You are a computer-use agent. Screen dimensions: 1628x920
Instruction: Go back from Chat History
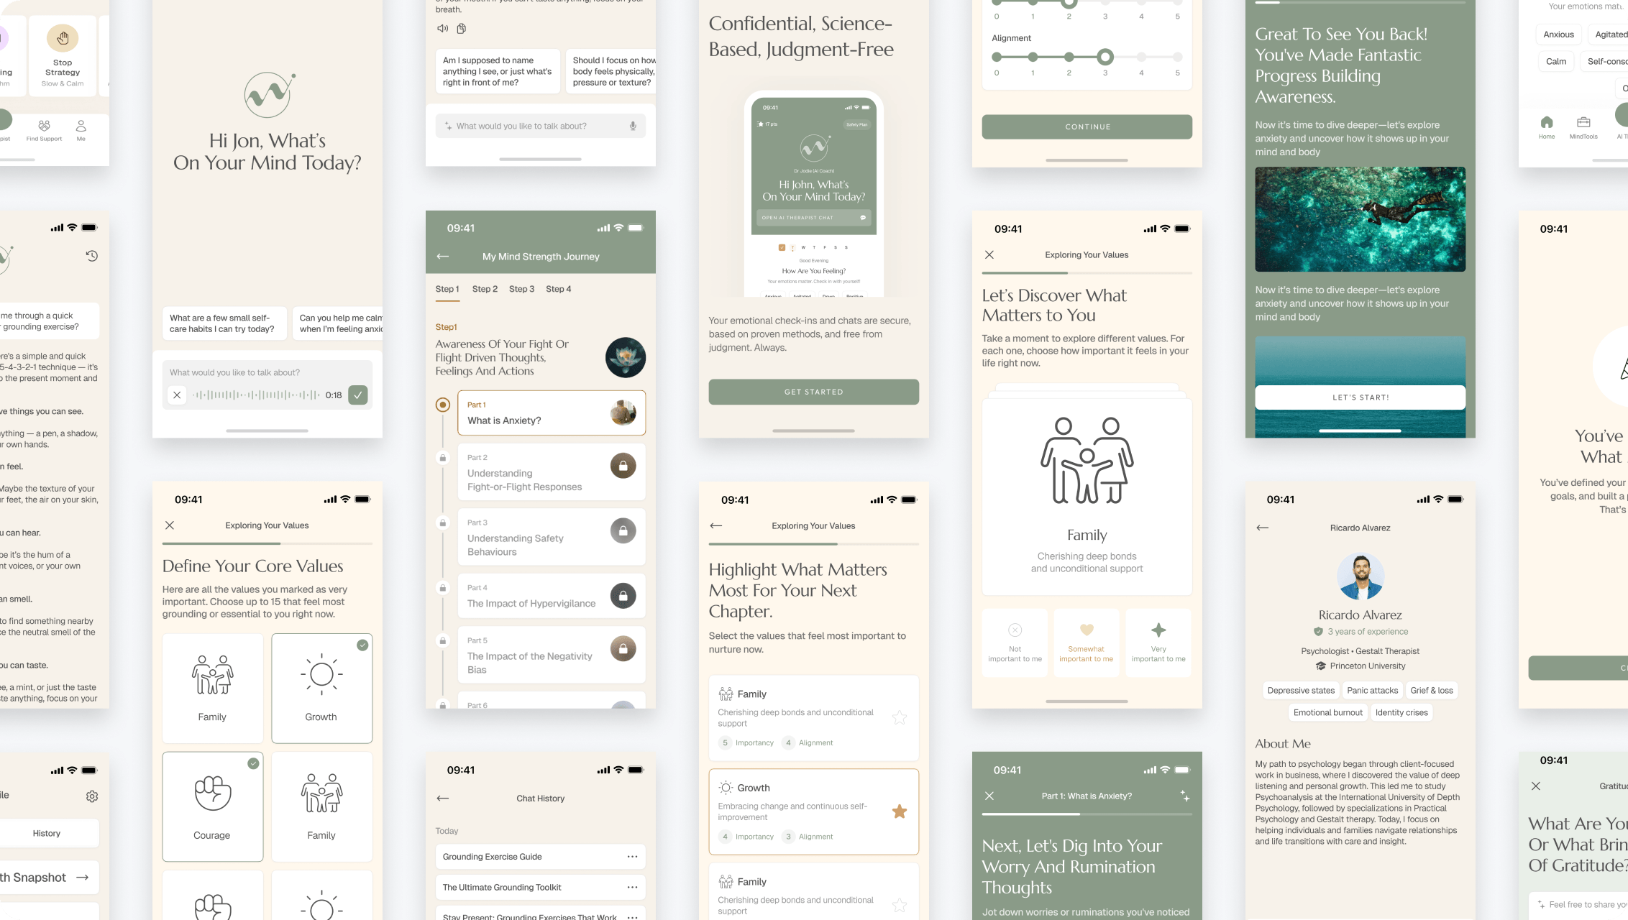pos(443,799)
